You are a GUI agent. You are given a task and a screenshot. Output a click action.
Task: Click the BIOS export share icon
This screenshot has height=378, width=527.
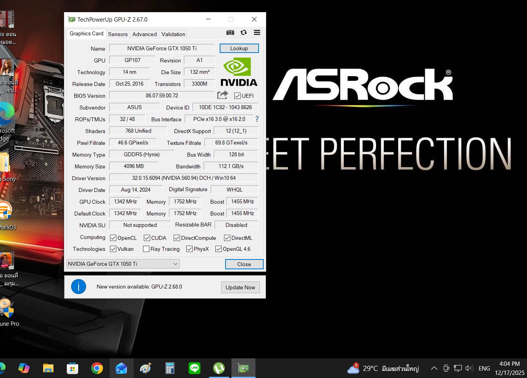pos(222,95)
